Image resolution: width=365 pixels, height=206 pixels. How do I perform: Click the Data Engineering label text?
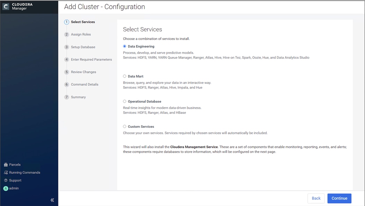[141, 46]
